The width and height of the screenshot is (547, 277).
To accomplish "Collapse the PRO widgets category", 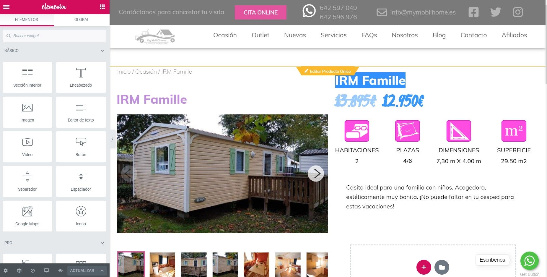I will [x=102, y=243].
